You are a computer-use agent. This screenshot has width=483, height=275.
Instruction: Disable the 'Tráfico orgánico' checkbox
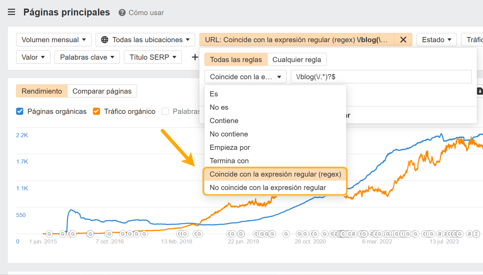96,111
